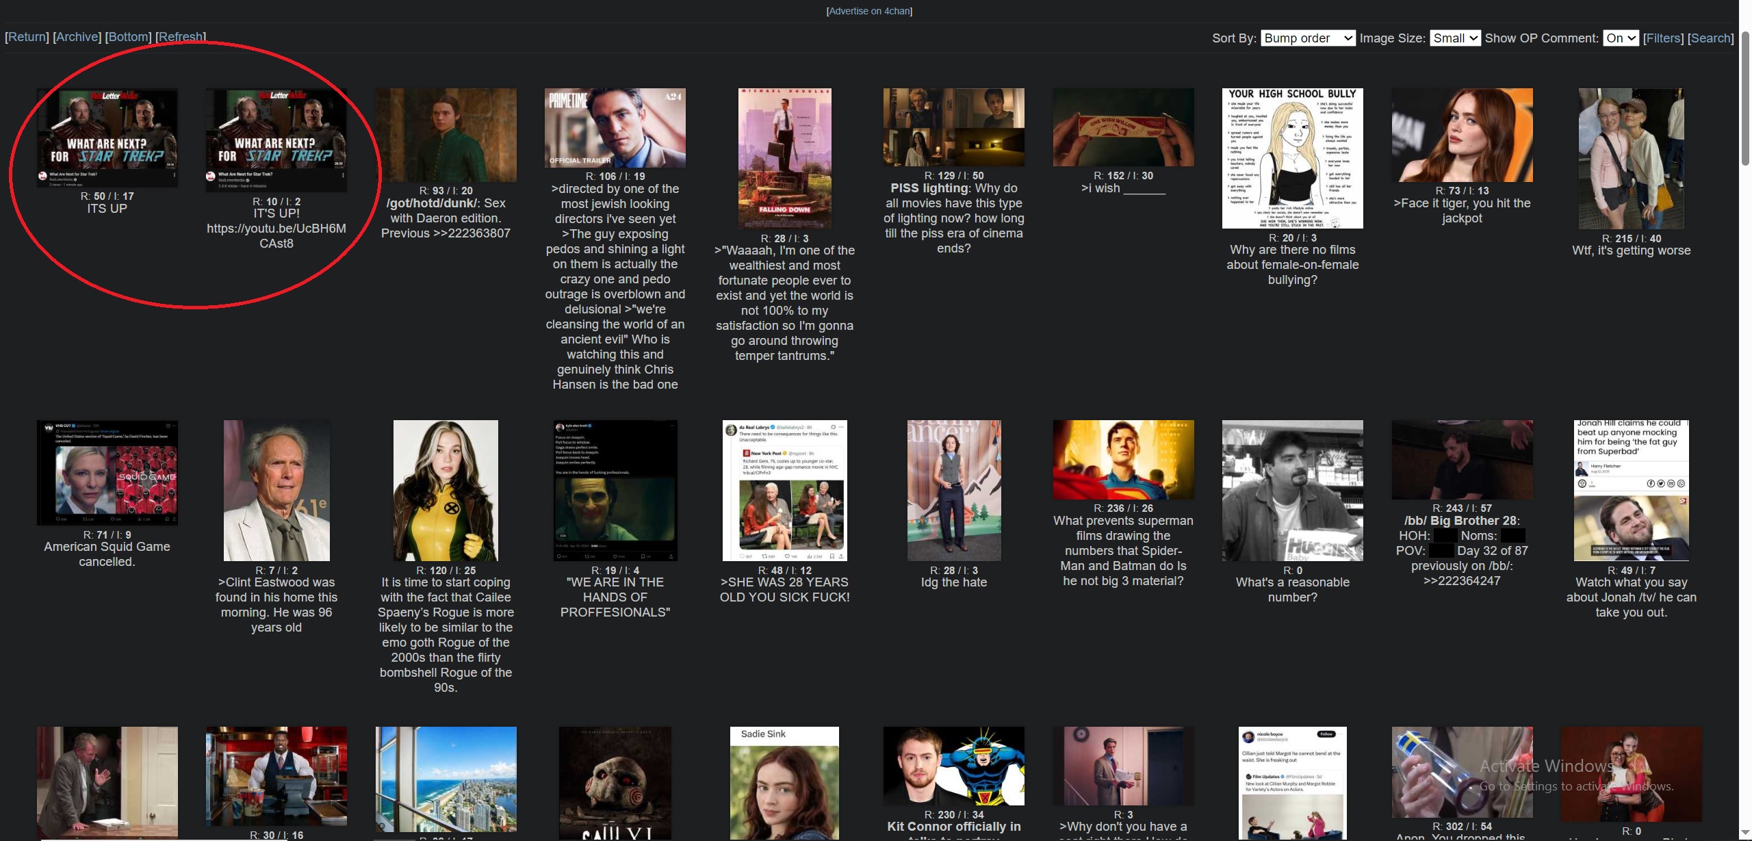Open the /bb/ Big Brother 28 thumbnail

point(1463,460)
